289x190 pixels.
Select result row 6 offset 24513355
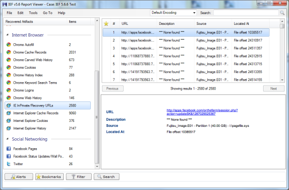pyautogui.click(x=186, y=72)
